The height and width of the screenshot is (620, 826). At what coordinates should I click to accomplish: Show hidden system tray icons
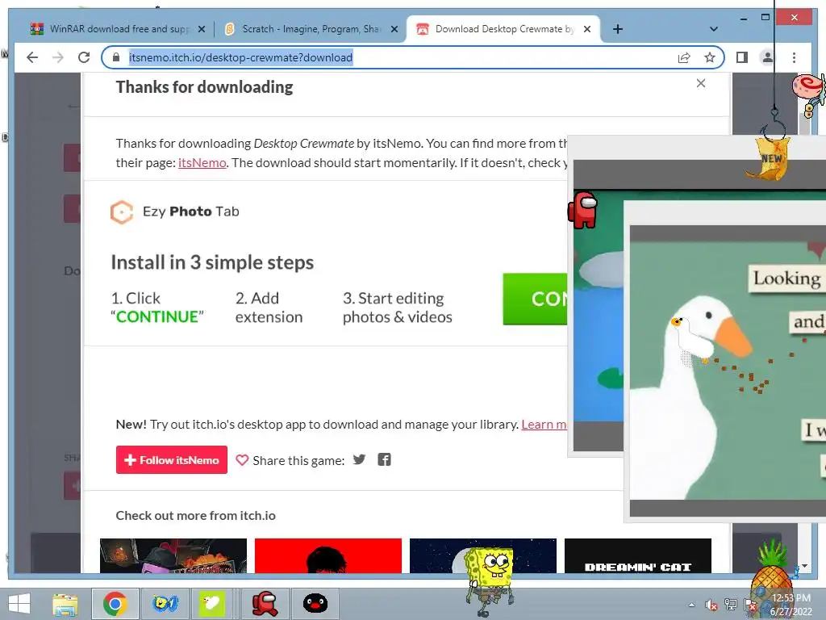(691, 605)
